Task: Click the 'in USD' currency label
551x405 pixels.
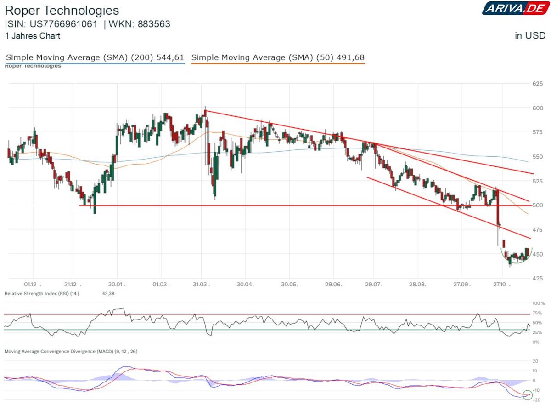Action: [530, 36]
